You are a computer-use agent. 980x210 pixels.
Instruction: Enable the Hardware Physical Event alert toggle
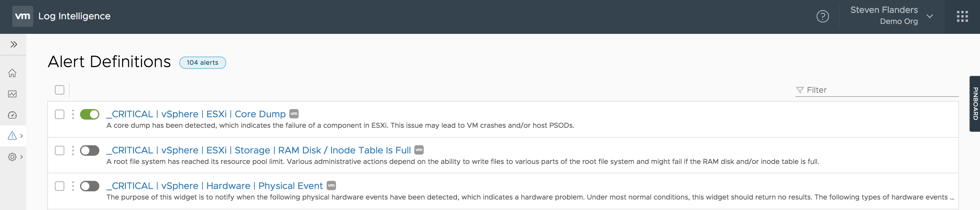point(89,186)
